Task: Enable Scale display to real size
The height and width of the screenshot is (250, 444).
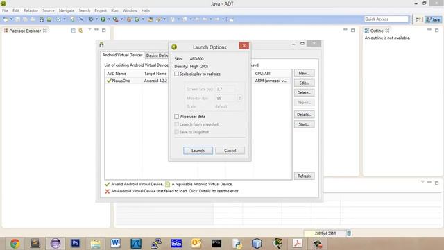Action: 176,74
